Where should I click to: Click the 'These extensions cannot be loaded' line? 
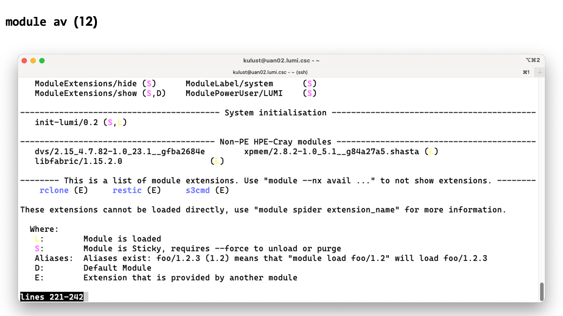263,210
